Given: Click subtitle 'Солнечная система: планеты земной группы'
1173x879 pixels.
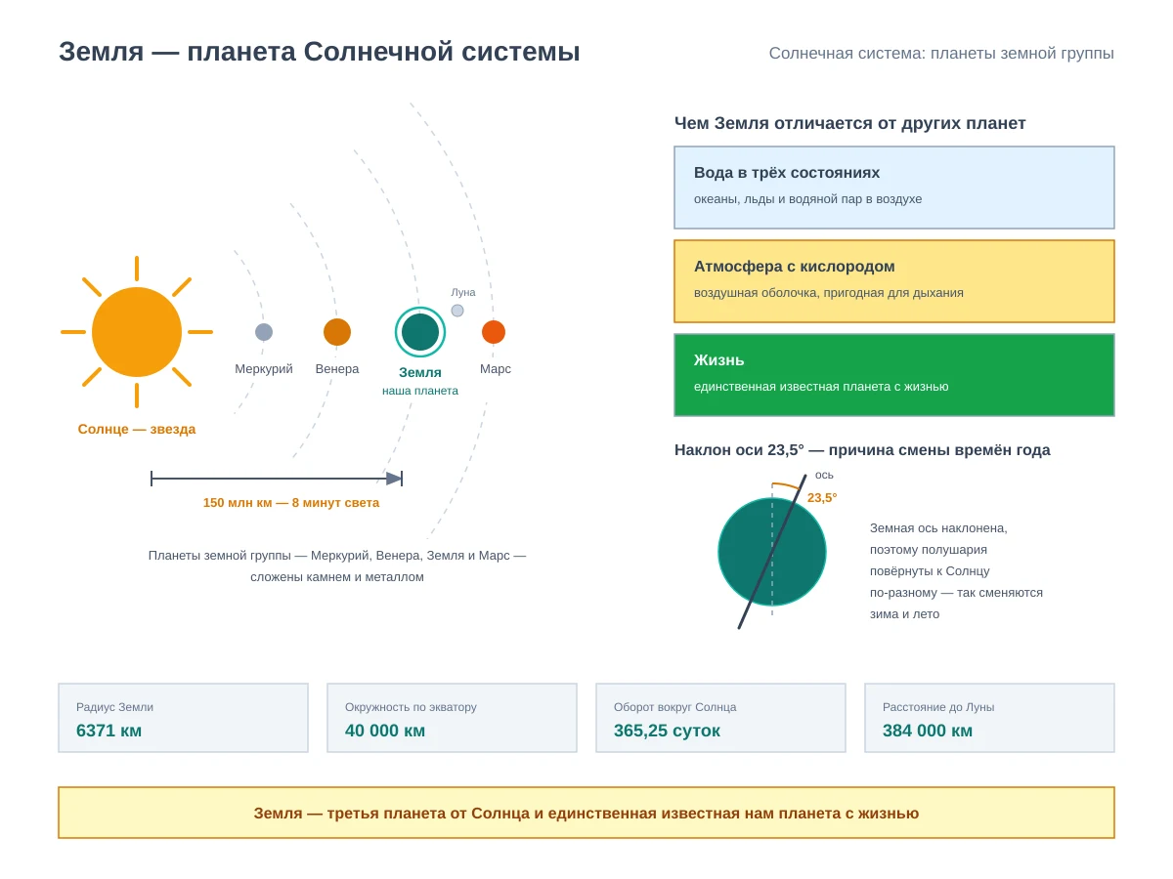Looking at the screenshot, I should (941, 54).
